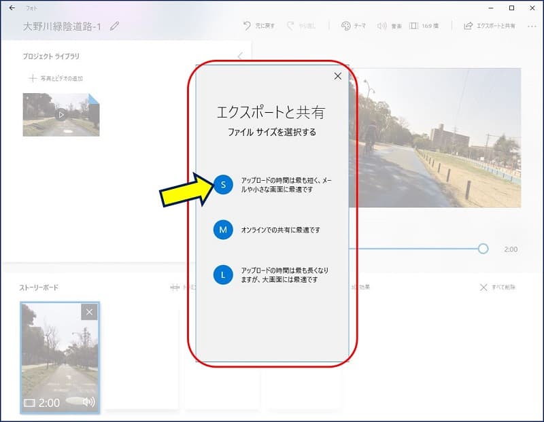The width and height of the screenshot is (544, 422).
Task: Click the speaker icon on storyboard clip
Action: point(88,402)
